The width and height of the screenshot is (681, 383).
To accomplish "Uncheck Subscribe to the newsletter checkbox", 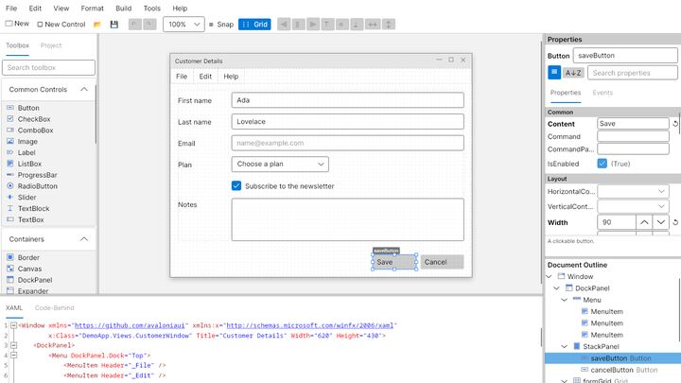I will pyautogui.click(x=236, y=186).
